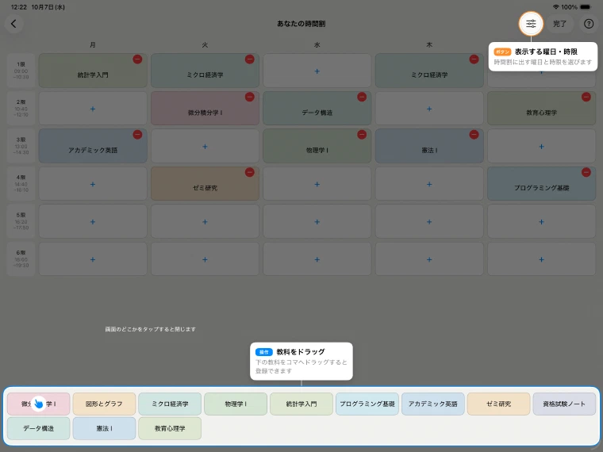This screenshot has width=603, height=452.
Task: Tap the 憲法 I chip in the bottom tray
Action: tap(104, 428)
